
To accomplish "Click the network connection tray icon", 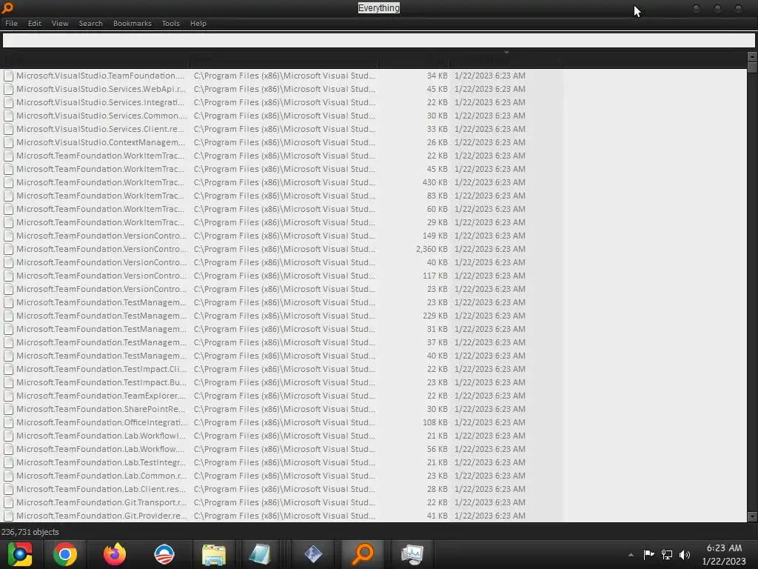I will tap(667, 554).
